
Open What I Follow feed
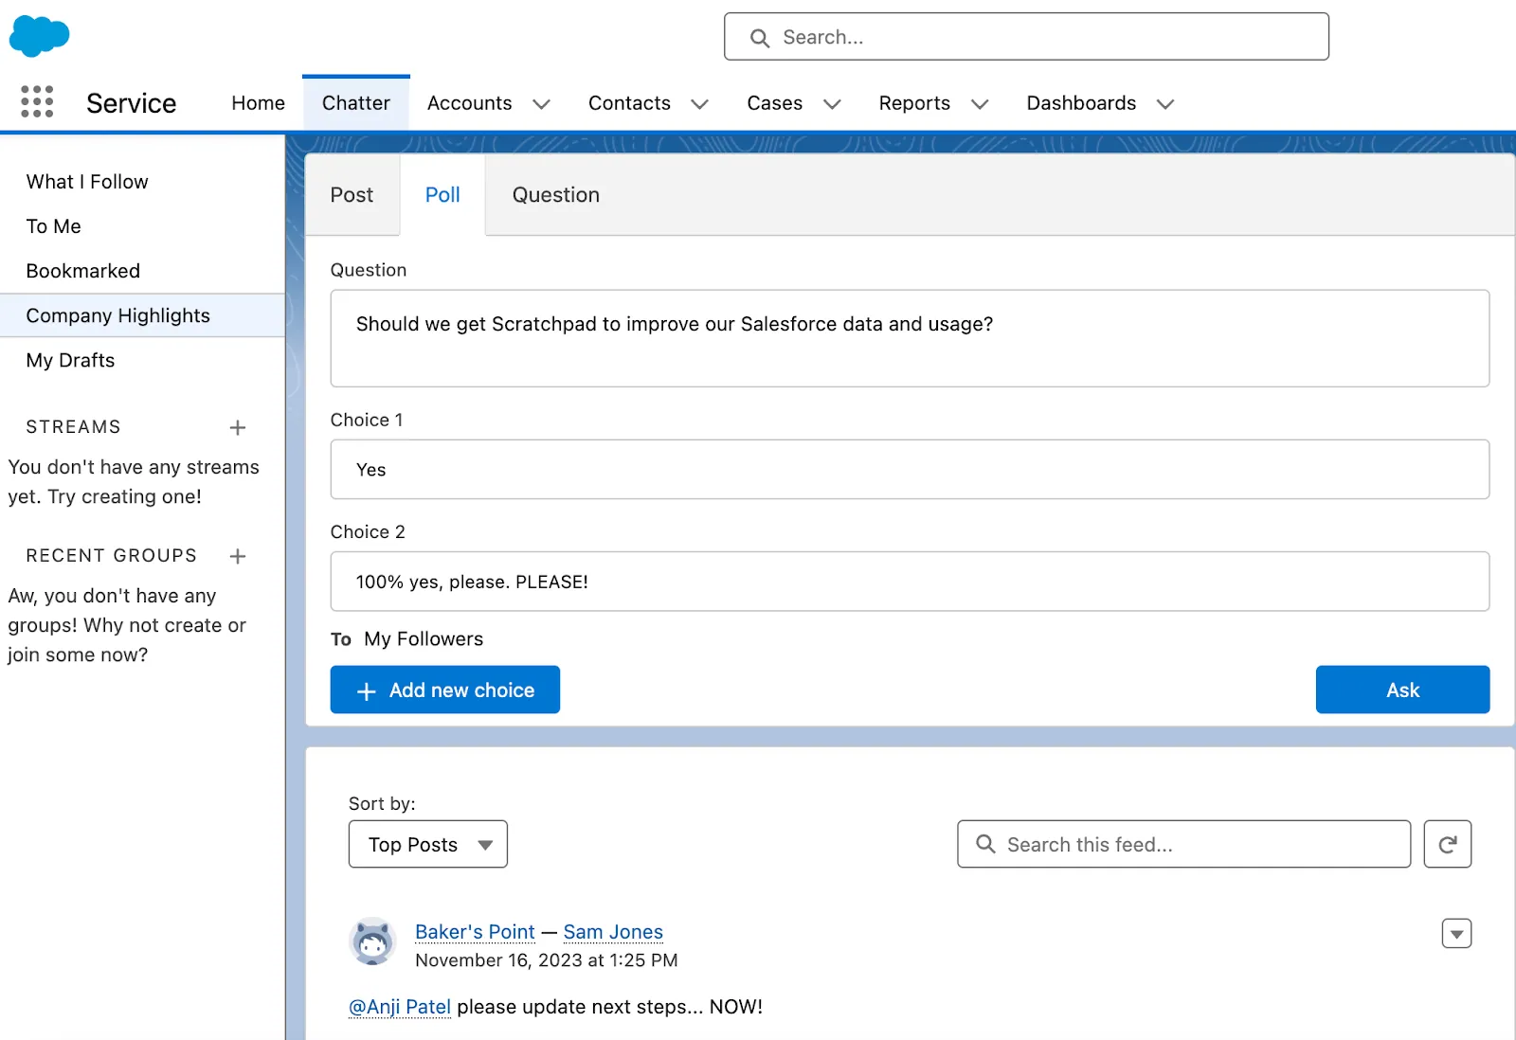point(87,182)
